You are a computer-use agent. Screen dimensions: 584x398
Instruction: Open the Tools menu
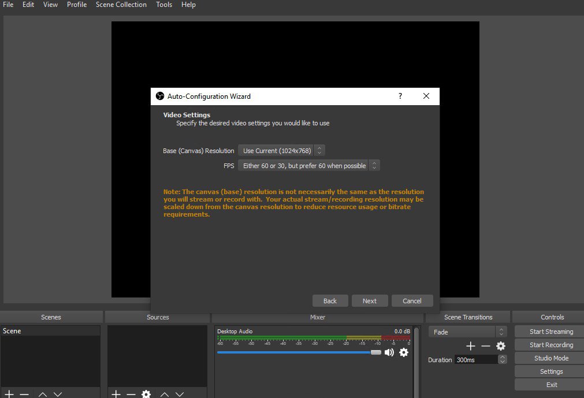pos(163,5)
